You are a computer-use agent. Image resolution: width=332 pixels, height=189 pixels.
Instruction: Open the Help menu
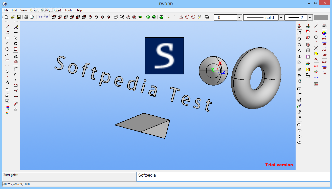(x=79, y=10)
